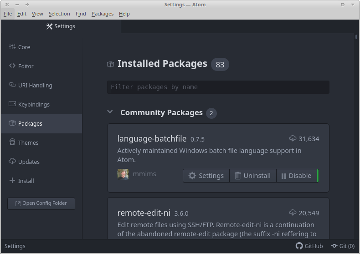Image resolution: width=360 pixels, height=254 pixels.
Task: Collapse the Community Packages section
Action: point(110,112)
